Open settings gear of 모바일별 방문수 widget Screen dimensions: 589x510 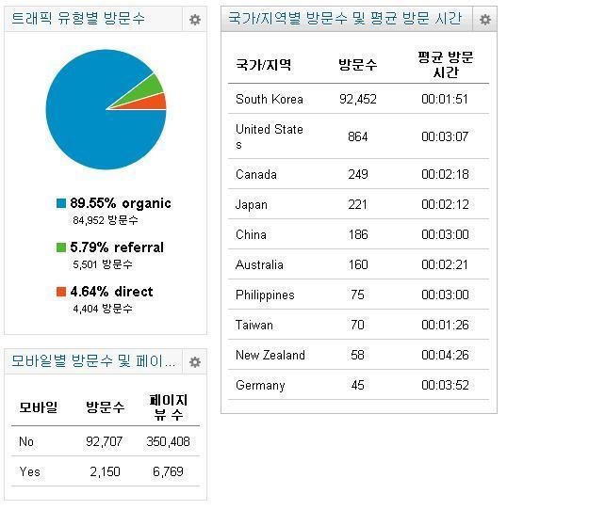coord(194,362)
